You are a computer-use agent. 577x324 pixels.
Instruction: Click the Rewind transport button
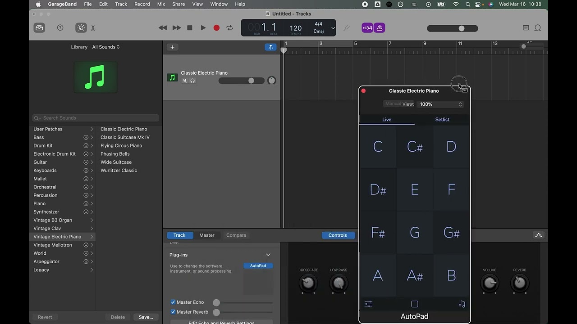[163, 28]
